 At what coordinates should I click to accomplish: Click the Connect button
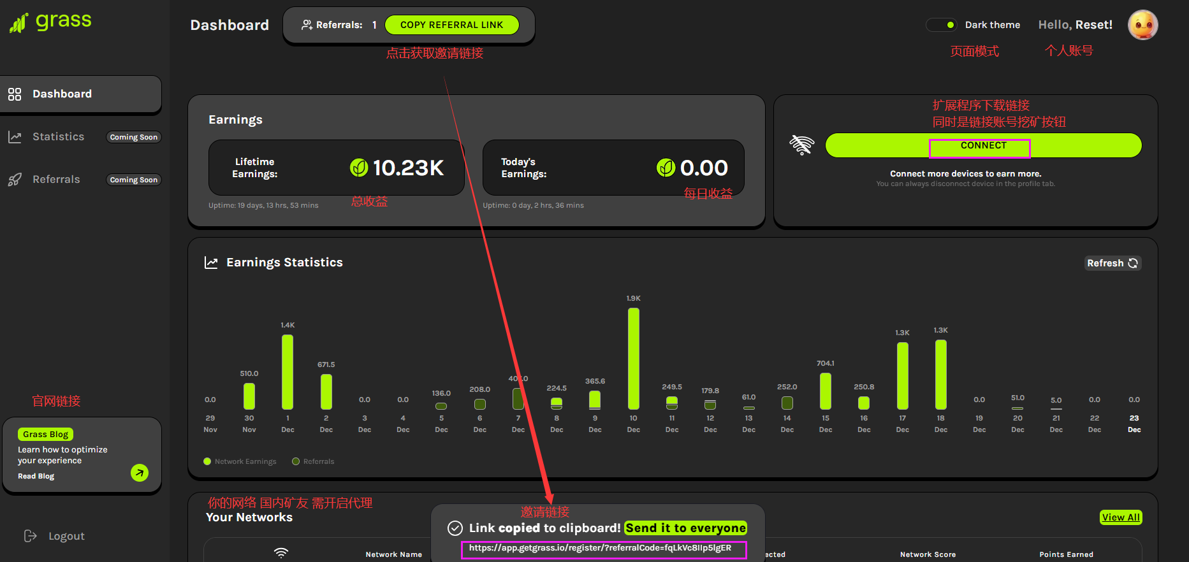point(983,145)
